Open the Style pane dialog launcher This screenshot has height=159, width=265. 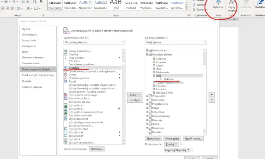[x=188, y=15]
